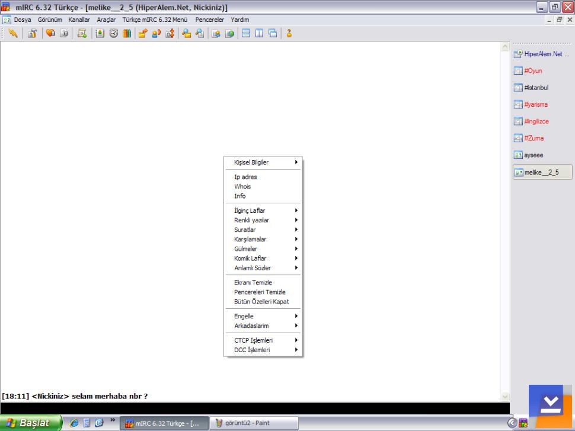Switch to görüntü2 - Paint taskbar button
This screenshot has width=575, height=431.
tap(254, 423)
